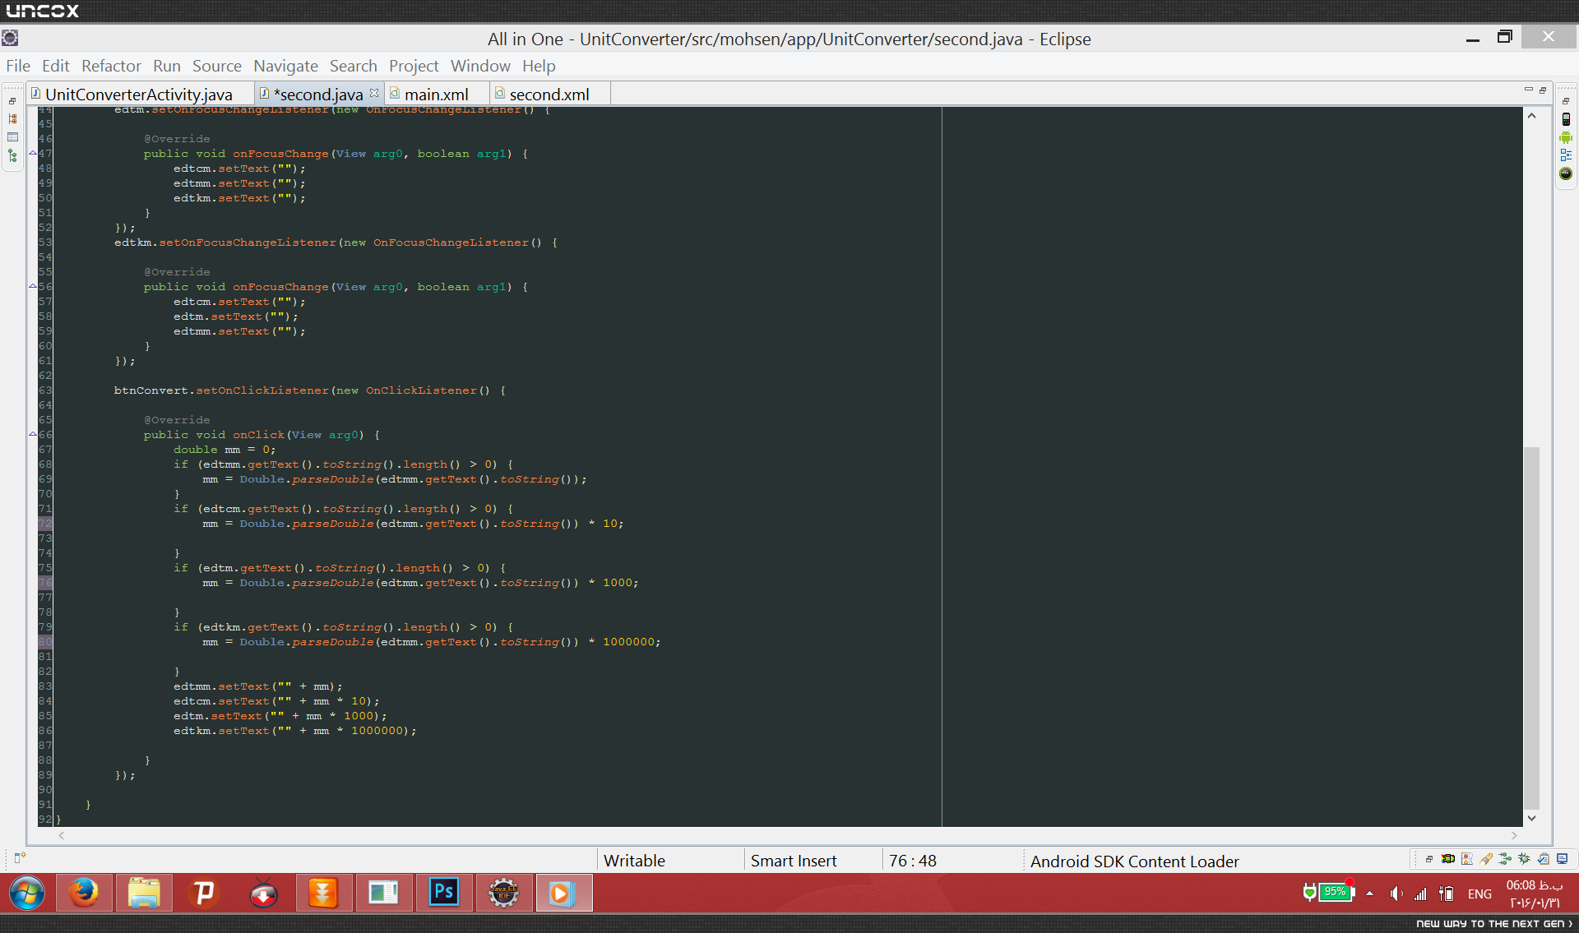Viewport: 1579px width, 933px height.
Task: Maximize the editor area
Action: (x=1543, y=90)
